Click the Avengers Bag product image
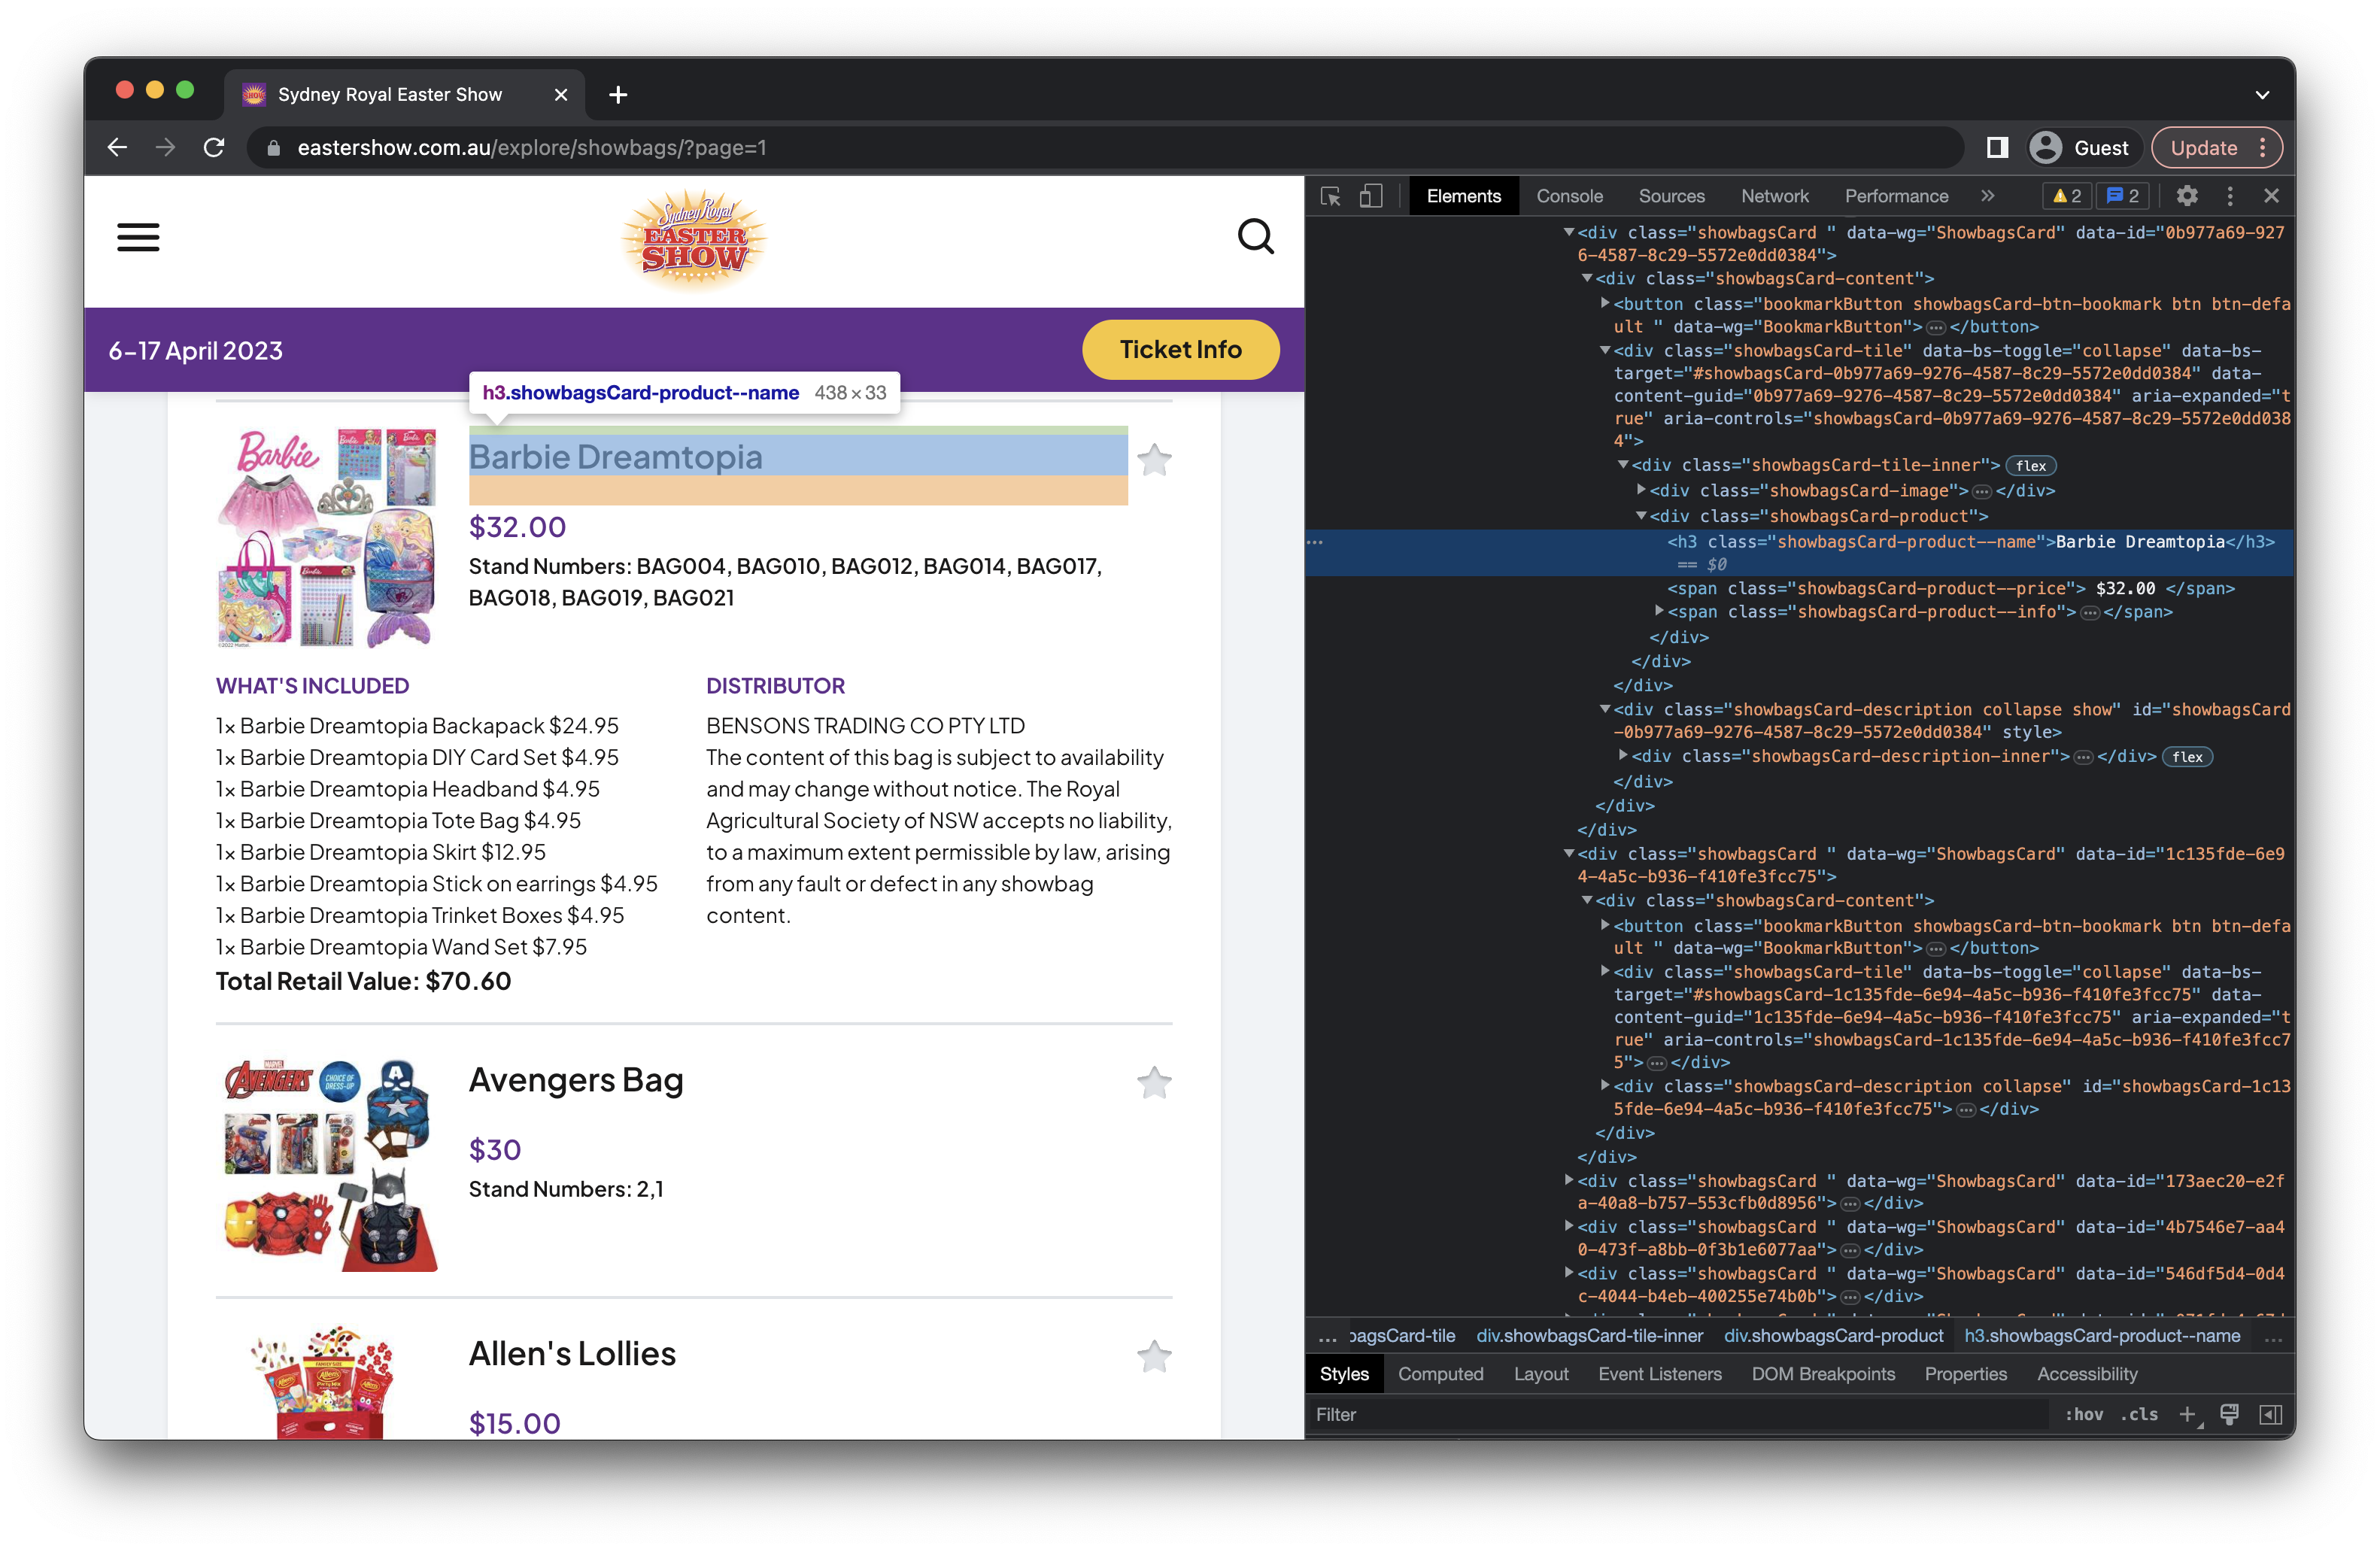Image resolution: width=2380 pixels, height=1551 pixels. (328, 1165)
